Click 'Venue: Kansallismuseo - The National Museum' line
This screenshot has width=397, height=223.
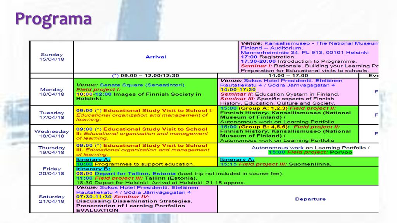pos(309,43)
